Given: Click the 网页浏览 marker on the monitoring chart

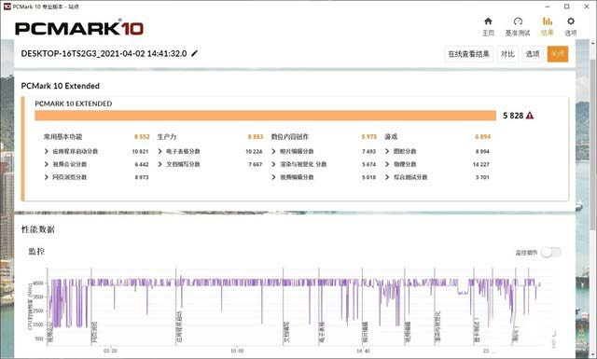Looking at the screenshot, I should click(x=94, y=331).
